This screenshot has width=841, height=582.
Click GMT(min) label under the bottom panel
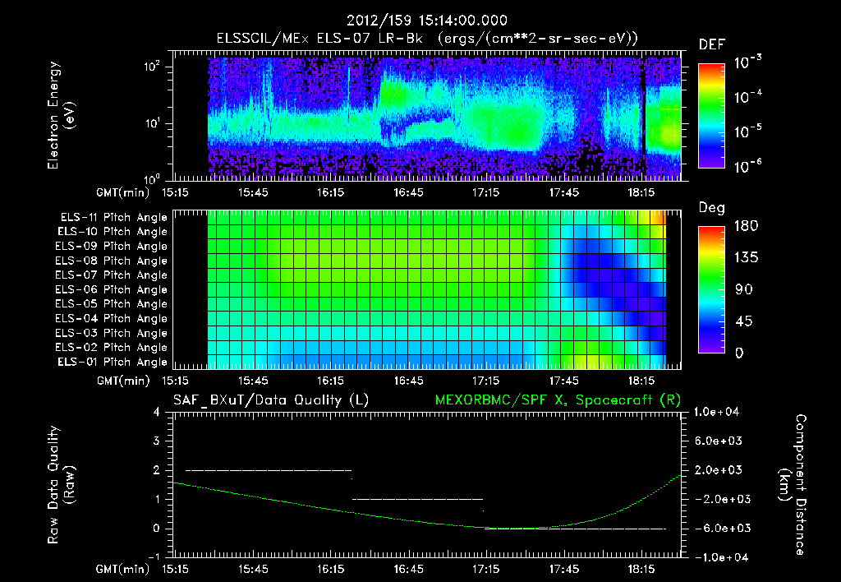point(122,569)
